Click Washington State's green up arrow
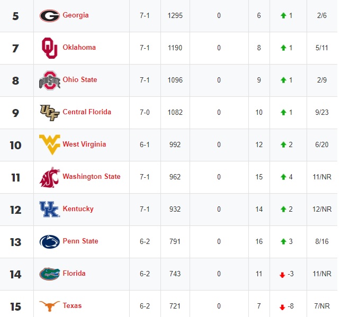341x317 pixels. (x=283, y=177)
